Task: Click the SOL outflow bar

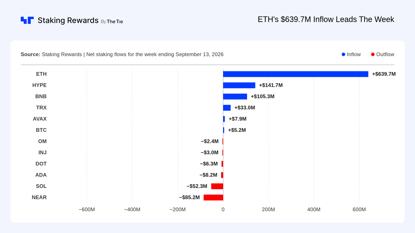Action: pyautogui.click(x=217, y=186)
